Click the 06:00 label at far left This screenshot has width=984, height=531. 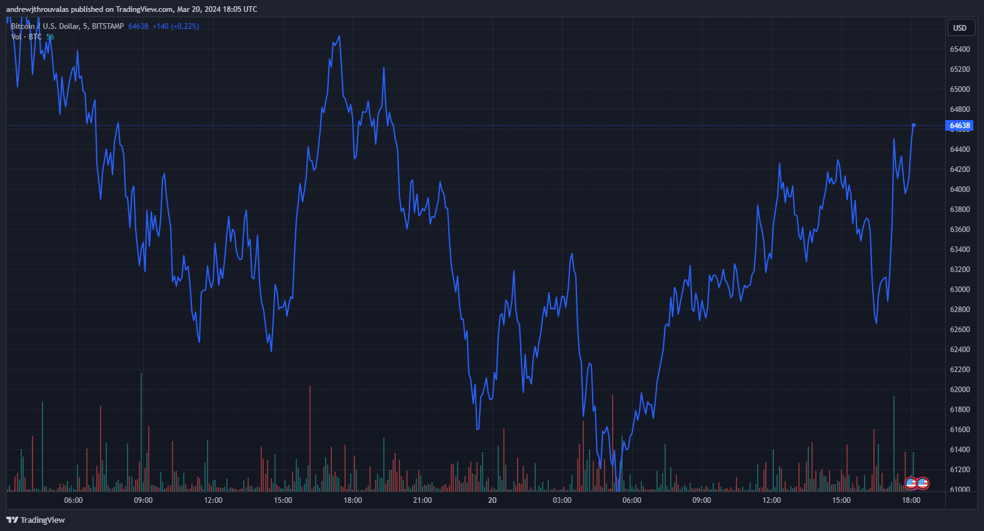[x=73, y=500]
